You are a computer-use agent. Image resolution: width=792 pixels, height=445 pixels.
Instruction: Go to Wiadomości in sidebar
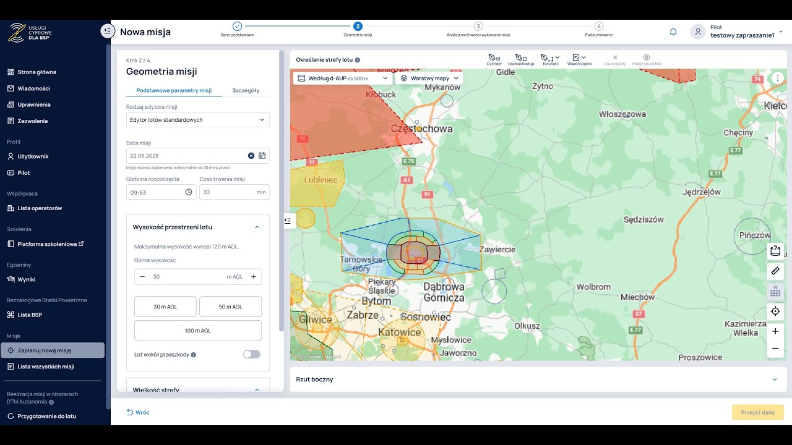(33, 88)
